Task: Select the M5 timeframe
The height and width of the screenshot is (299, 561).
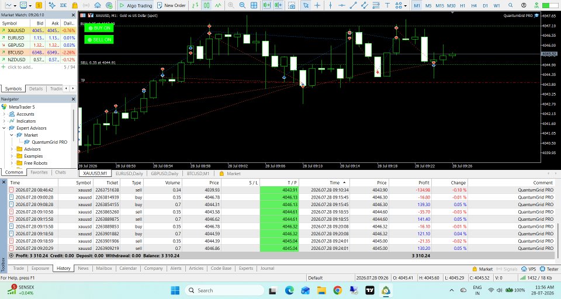Action: (428, 5)
